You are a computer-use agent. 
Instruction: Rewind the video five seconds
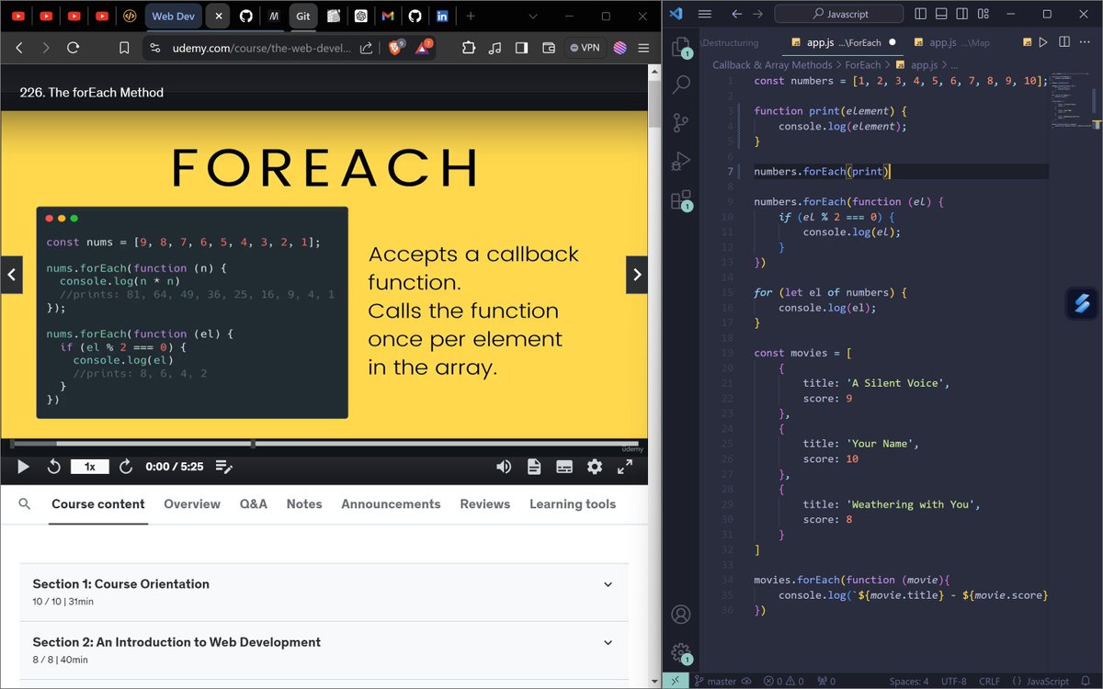coord(54,467)
